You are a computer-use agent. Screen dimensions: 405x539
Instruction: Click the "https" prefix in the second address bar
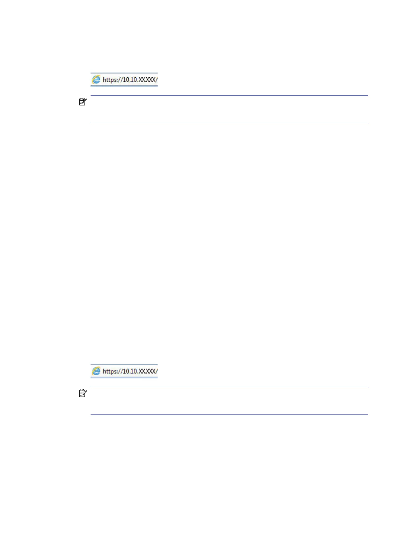109,372
